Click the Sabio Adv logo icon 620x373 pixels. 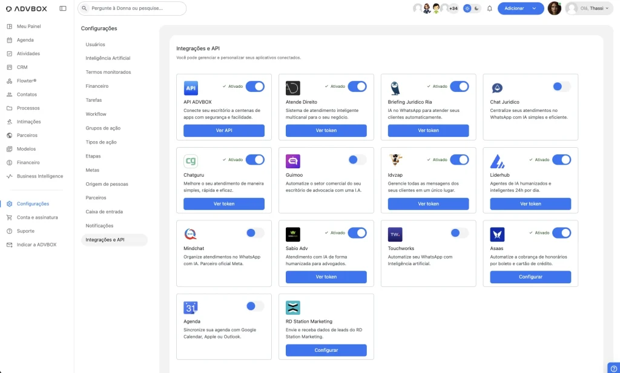[x=293, y=234]
